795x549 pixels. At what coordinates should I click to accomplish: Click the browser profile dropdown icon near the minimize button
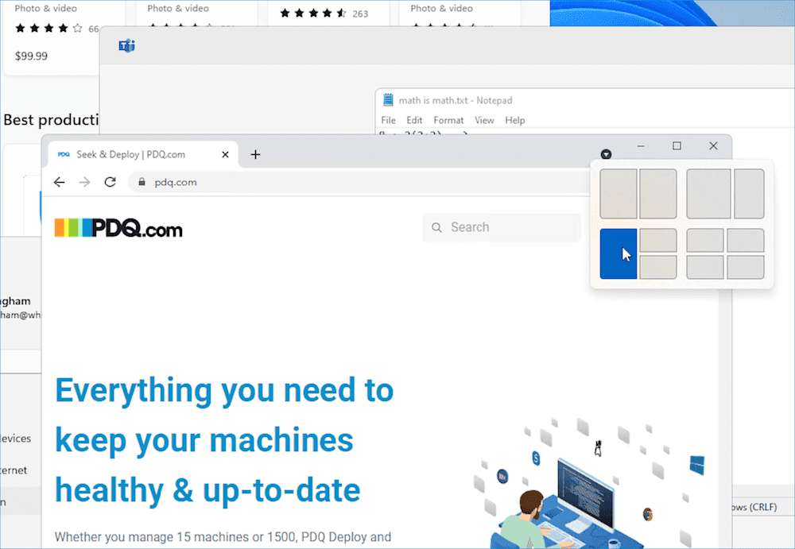coord(606,154)
